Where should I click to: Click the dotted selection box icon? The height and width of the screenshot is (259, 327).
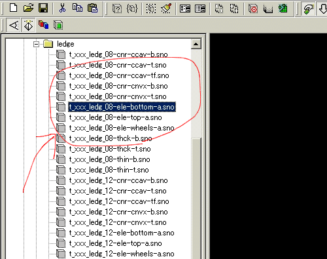[x=151, y=9]
